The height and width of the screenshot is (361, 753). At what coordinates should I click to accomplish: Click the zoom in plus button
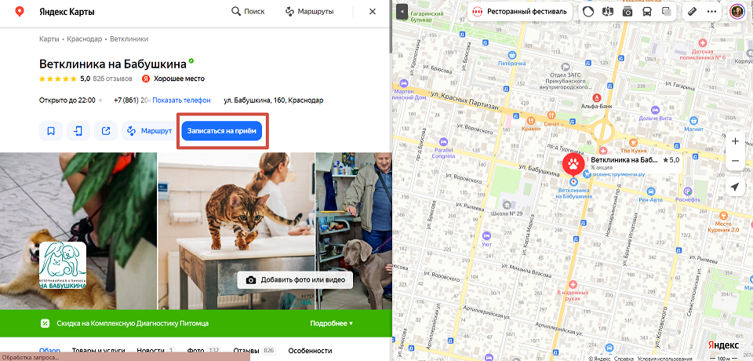click(734, 141)
